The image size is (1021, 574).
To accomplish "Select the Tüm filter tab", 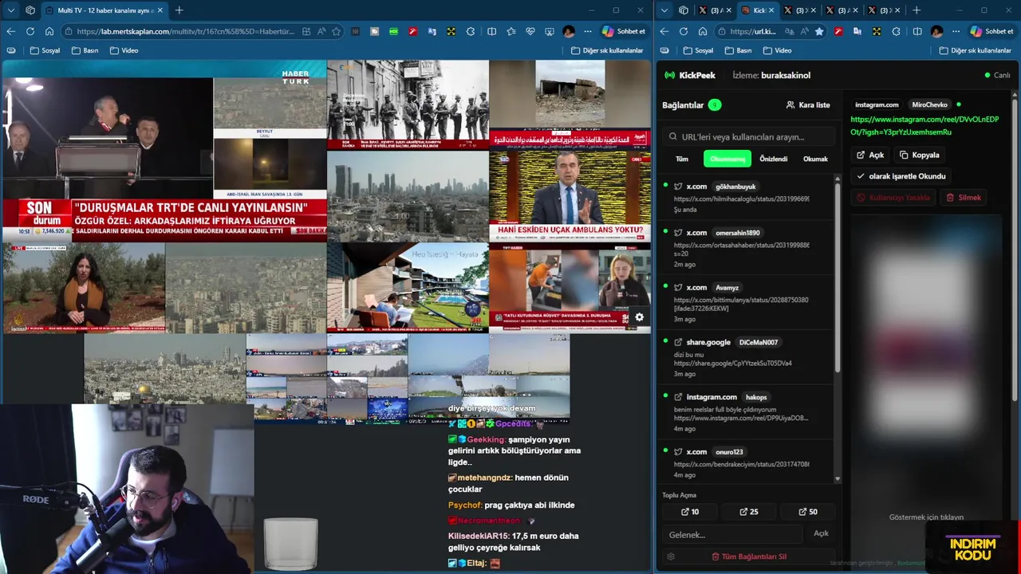I will (682, 159).
